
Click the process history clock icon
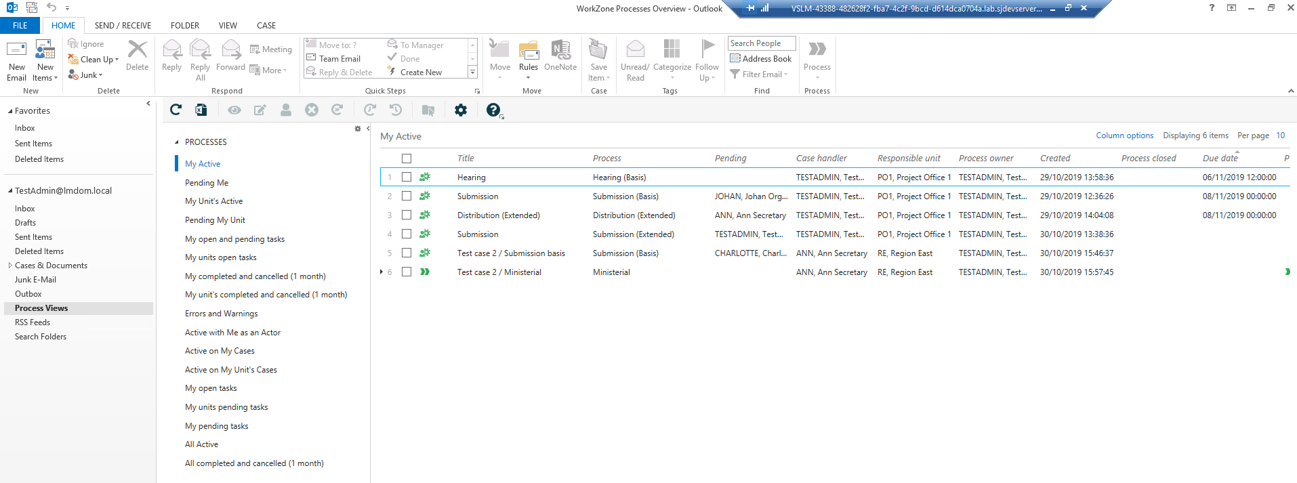click(x=396, y=110)
